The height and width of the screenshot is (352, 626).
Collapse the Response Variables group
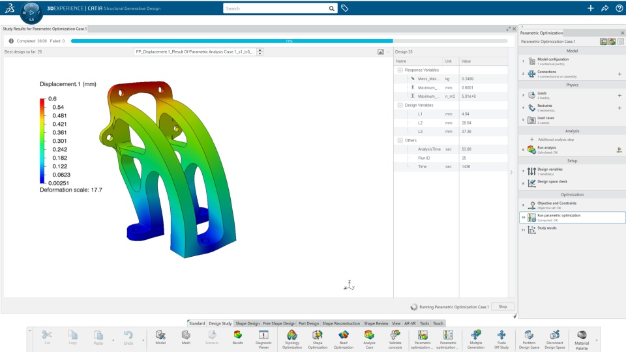tap(400, 70)
